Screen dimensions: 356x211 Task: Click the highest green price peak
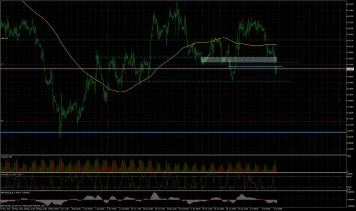(176, 3)
